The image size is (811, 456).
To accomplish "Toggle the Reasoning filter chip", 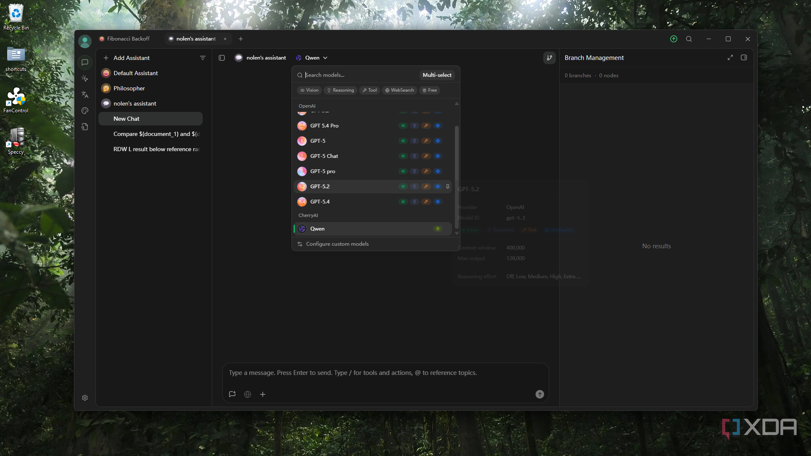I will pyautogui.click(x=340, y=90).
